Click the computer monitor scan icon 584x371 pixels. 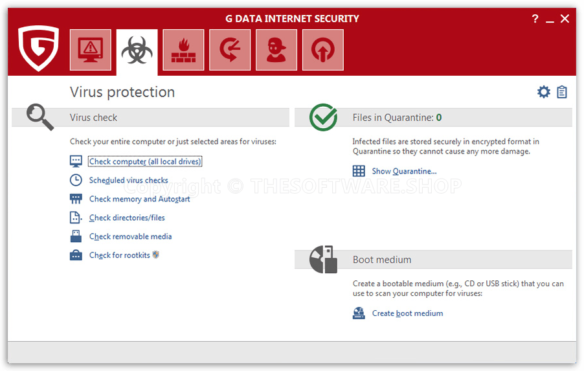(x=76, y=161)
